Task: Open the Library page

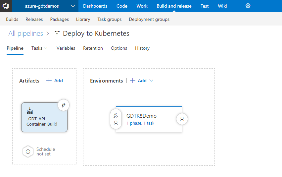Action: click(x=83, y=19)
